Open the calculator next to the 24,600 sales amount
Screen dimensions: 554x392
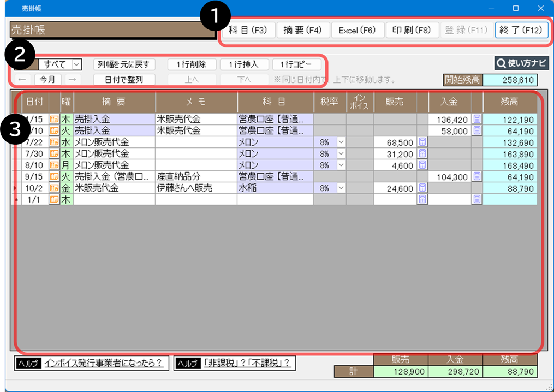coord(422,188)
